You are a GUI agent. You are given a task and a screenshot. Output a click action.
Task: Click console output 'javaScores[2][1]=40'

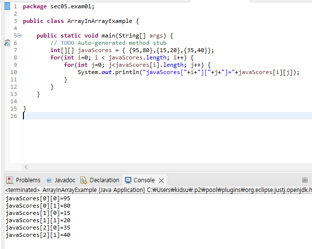tap(38, 235)
